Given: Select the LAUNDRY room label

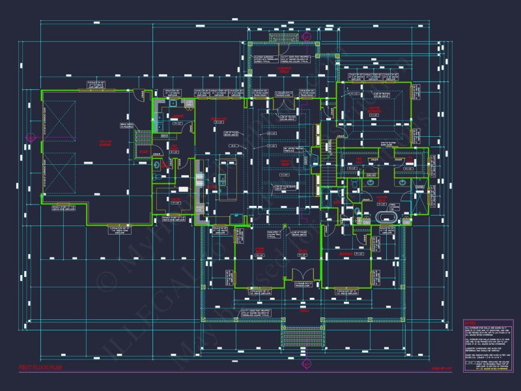Looking at the screenshot, I should coord(178,117).
